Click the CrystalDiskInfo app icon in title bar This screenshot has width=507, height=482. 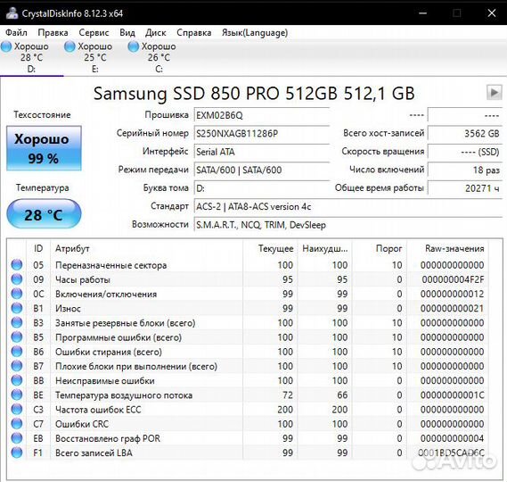12,13
